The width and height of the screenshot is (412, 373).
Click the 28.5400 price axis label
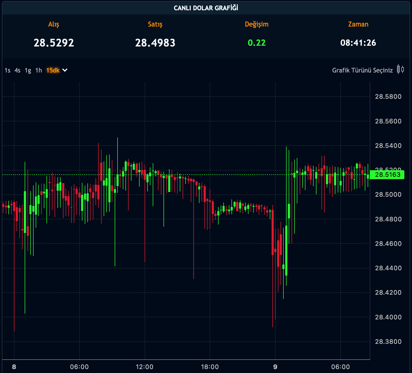(388, 146)
